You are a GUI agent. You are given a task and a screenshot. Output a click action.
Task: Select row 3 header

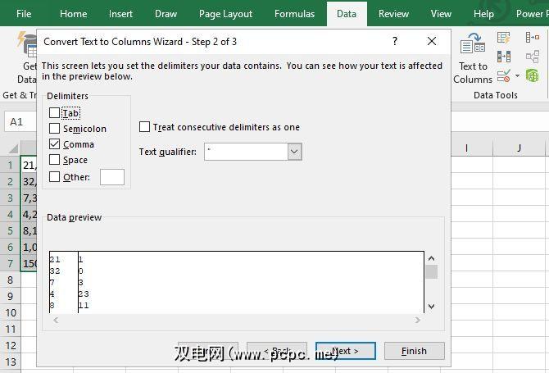(x=10, y=198)
